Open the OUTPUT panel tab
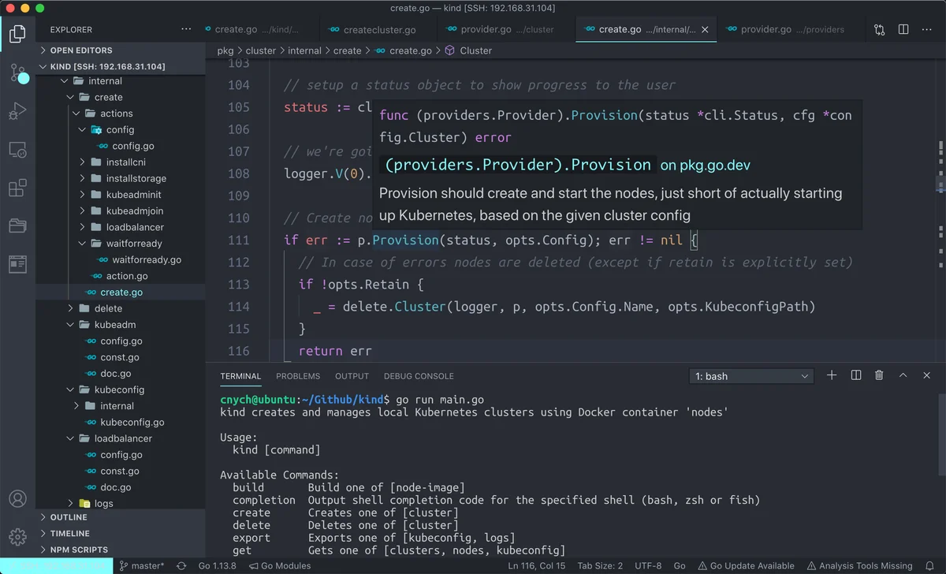Viewport: 946px width, 574px height. [x=352, y=376]
